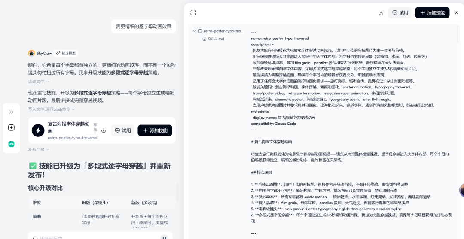Click the 智选模型 model badge
The image size is (464, 239).
pos(66,53)
